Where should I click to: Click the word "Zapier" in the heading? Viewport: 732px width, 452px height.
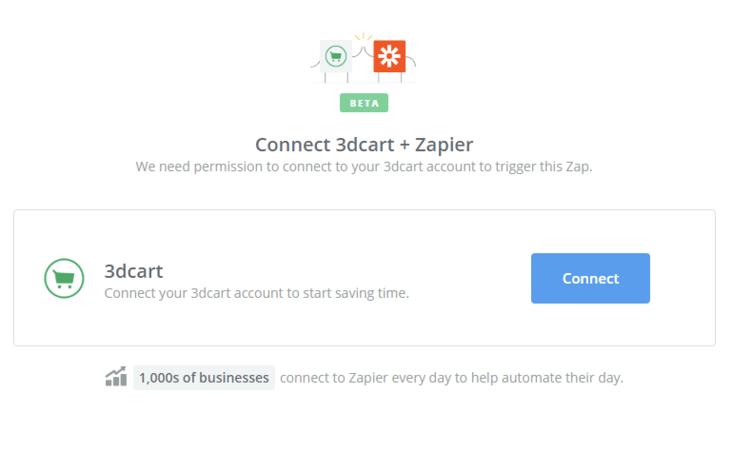click(x=444, y=145)
